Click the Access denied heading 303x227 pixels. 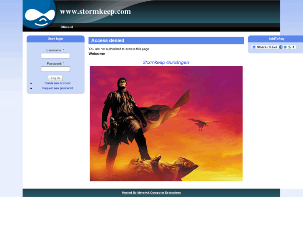108,40
